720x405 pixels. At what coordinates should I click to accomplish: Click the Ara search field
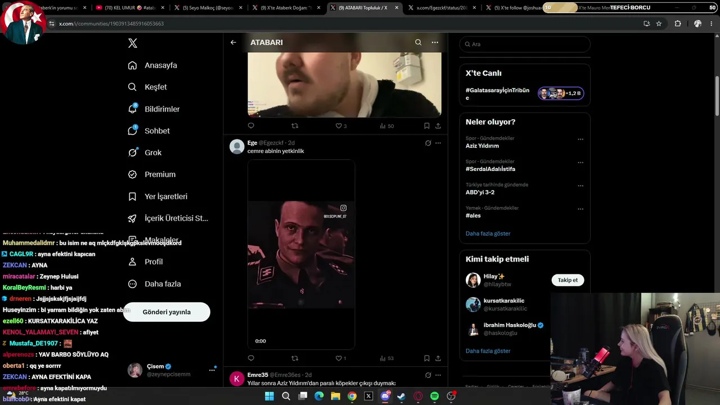pyautogui.click(x=525, y=44)
